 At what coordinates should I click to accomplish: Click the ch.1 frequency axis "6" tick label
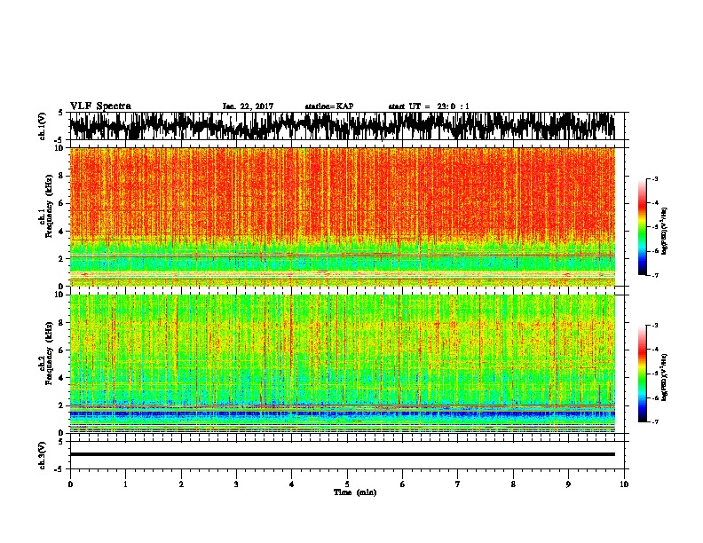61,203
